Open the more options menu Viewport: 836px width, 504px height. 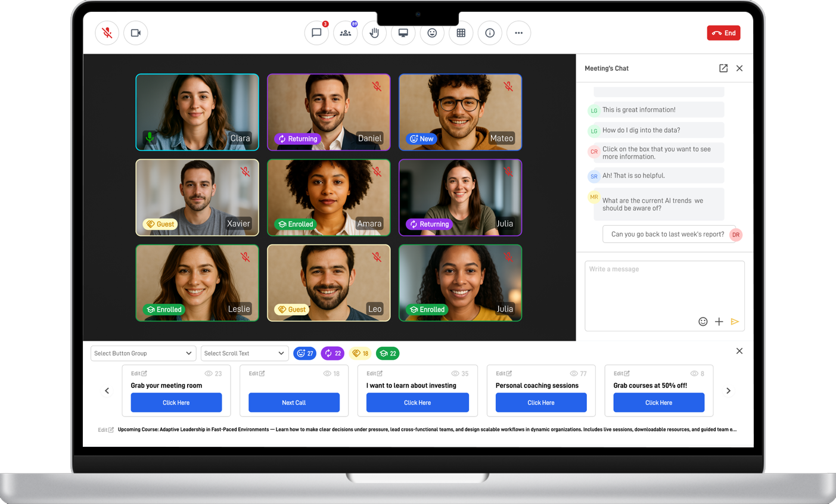tap(518, 33)
